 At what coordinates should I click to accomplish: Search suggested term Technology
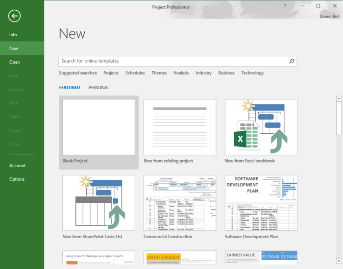252,73
